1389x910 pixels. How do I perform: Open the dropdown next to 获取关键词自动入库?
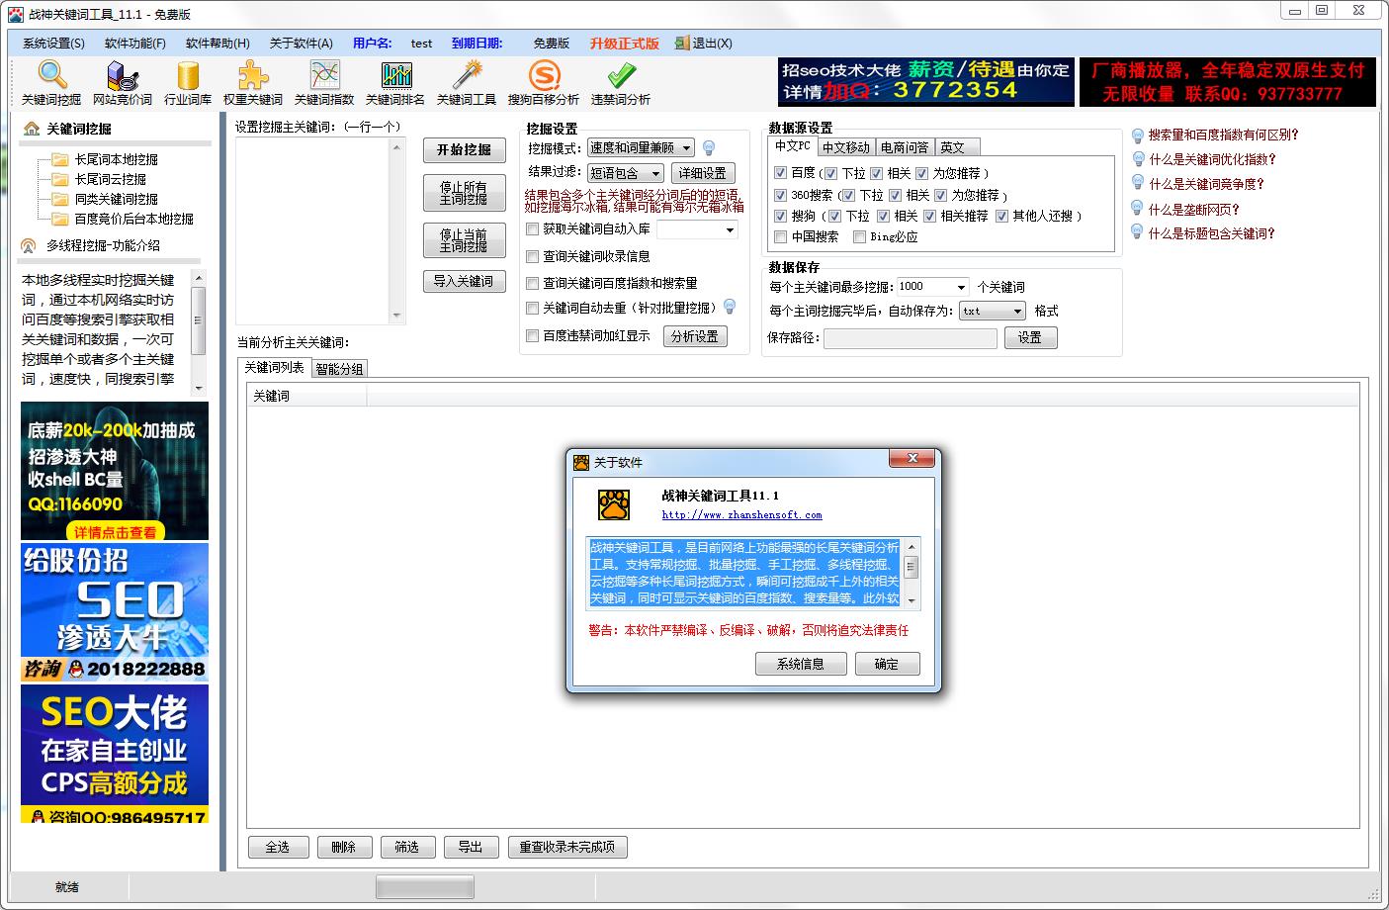click(697, 229)
